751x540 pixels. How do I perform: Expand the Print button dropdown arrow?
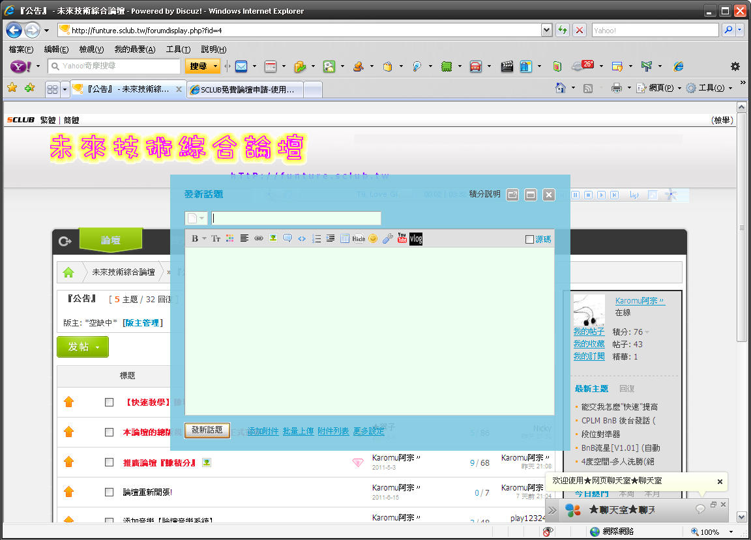629,88
